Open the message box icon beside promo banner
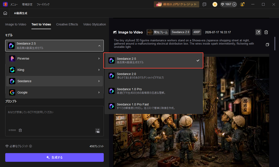Image resolution: width=279 pixels, height=167 pixels. click(x=205, y=4)
